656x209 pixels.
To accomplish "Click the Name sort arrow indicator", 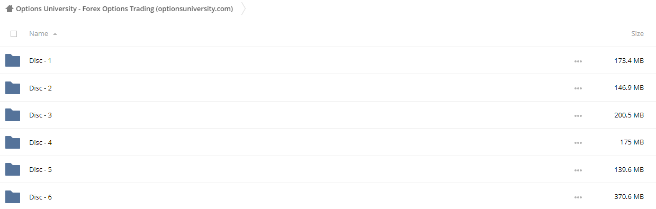I will [x=55, y=34].
